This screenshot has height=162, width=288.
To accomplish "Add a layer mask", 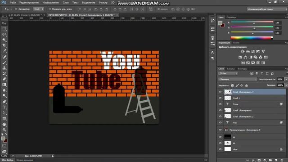I will pyautogui.click(x=259, y=160).
